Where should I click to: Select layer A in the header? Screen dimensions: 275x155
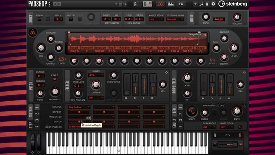point(135,4)
